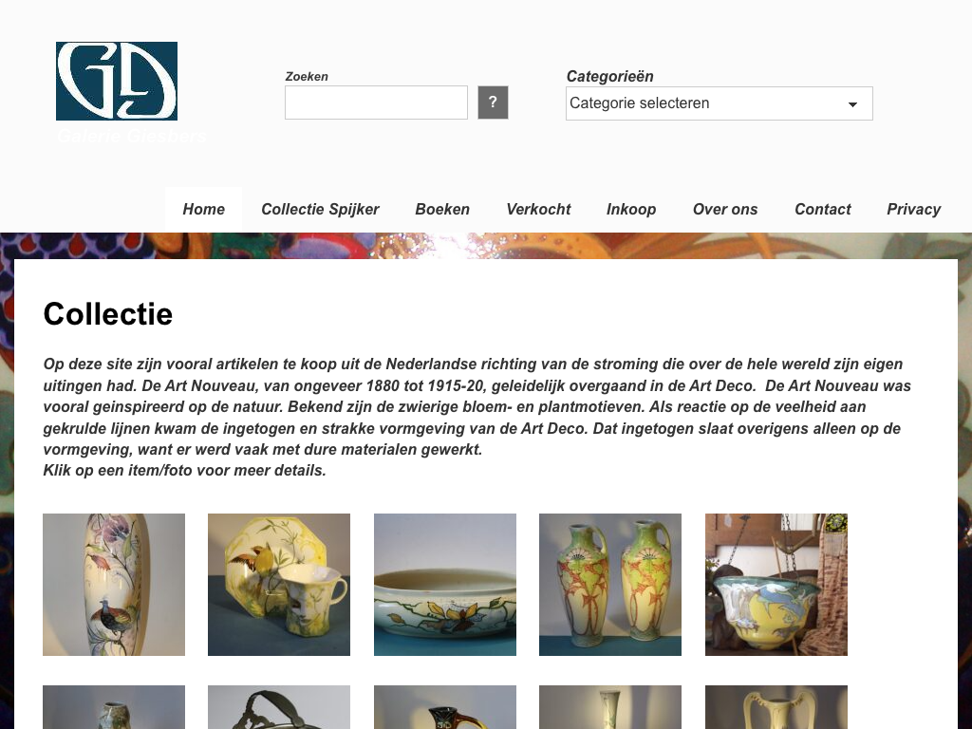The image size is (972, 729).
Task: Go to the Home menu item
Action: click(203, 210)
